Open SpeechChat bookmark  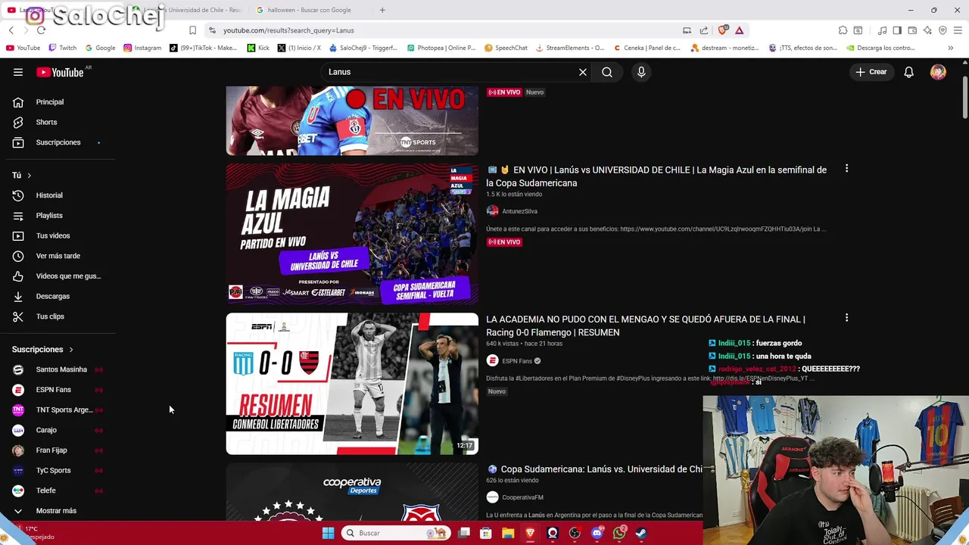(x=506, y=48)
